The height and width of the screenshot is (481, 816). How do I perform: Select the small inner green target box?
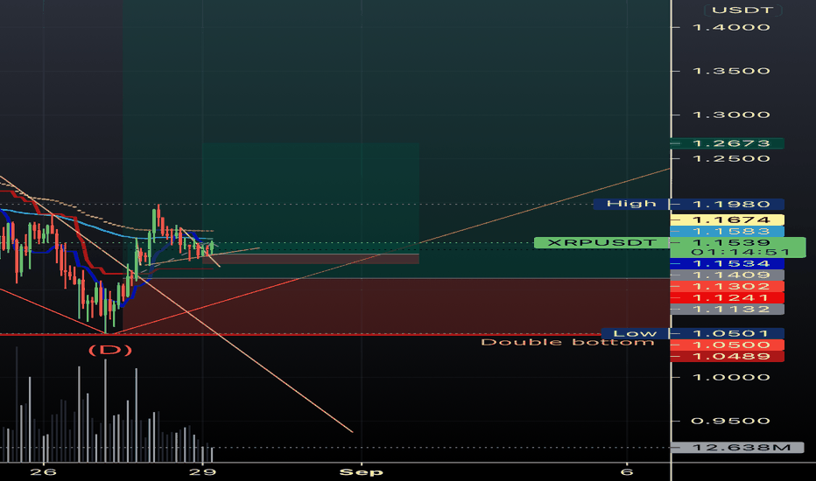coord(311,199)
